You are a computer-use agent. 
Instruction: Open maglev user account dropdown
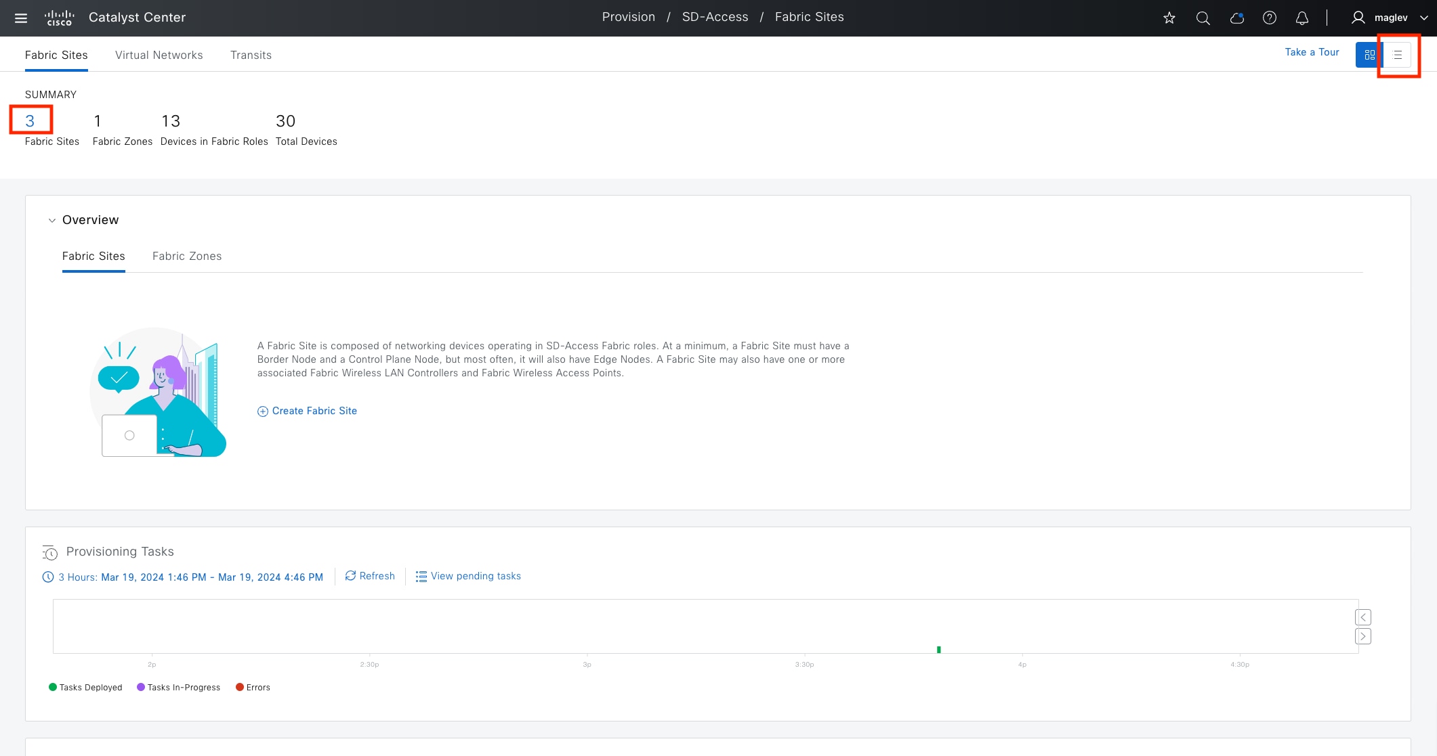click(x=1390, y=18)
